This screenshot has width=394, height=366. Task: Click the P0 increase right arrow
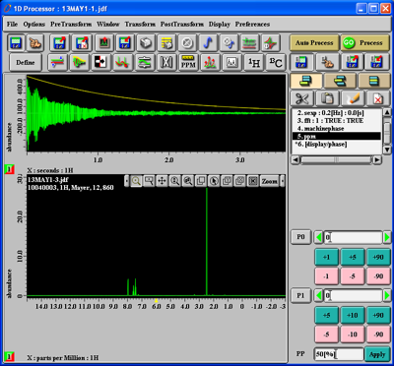(387, 237)
